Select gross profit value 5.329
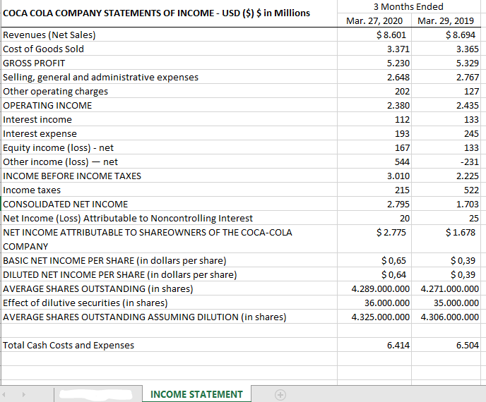 coord(468,63)
